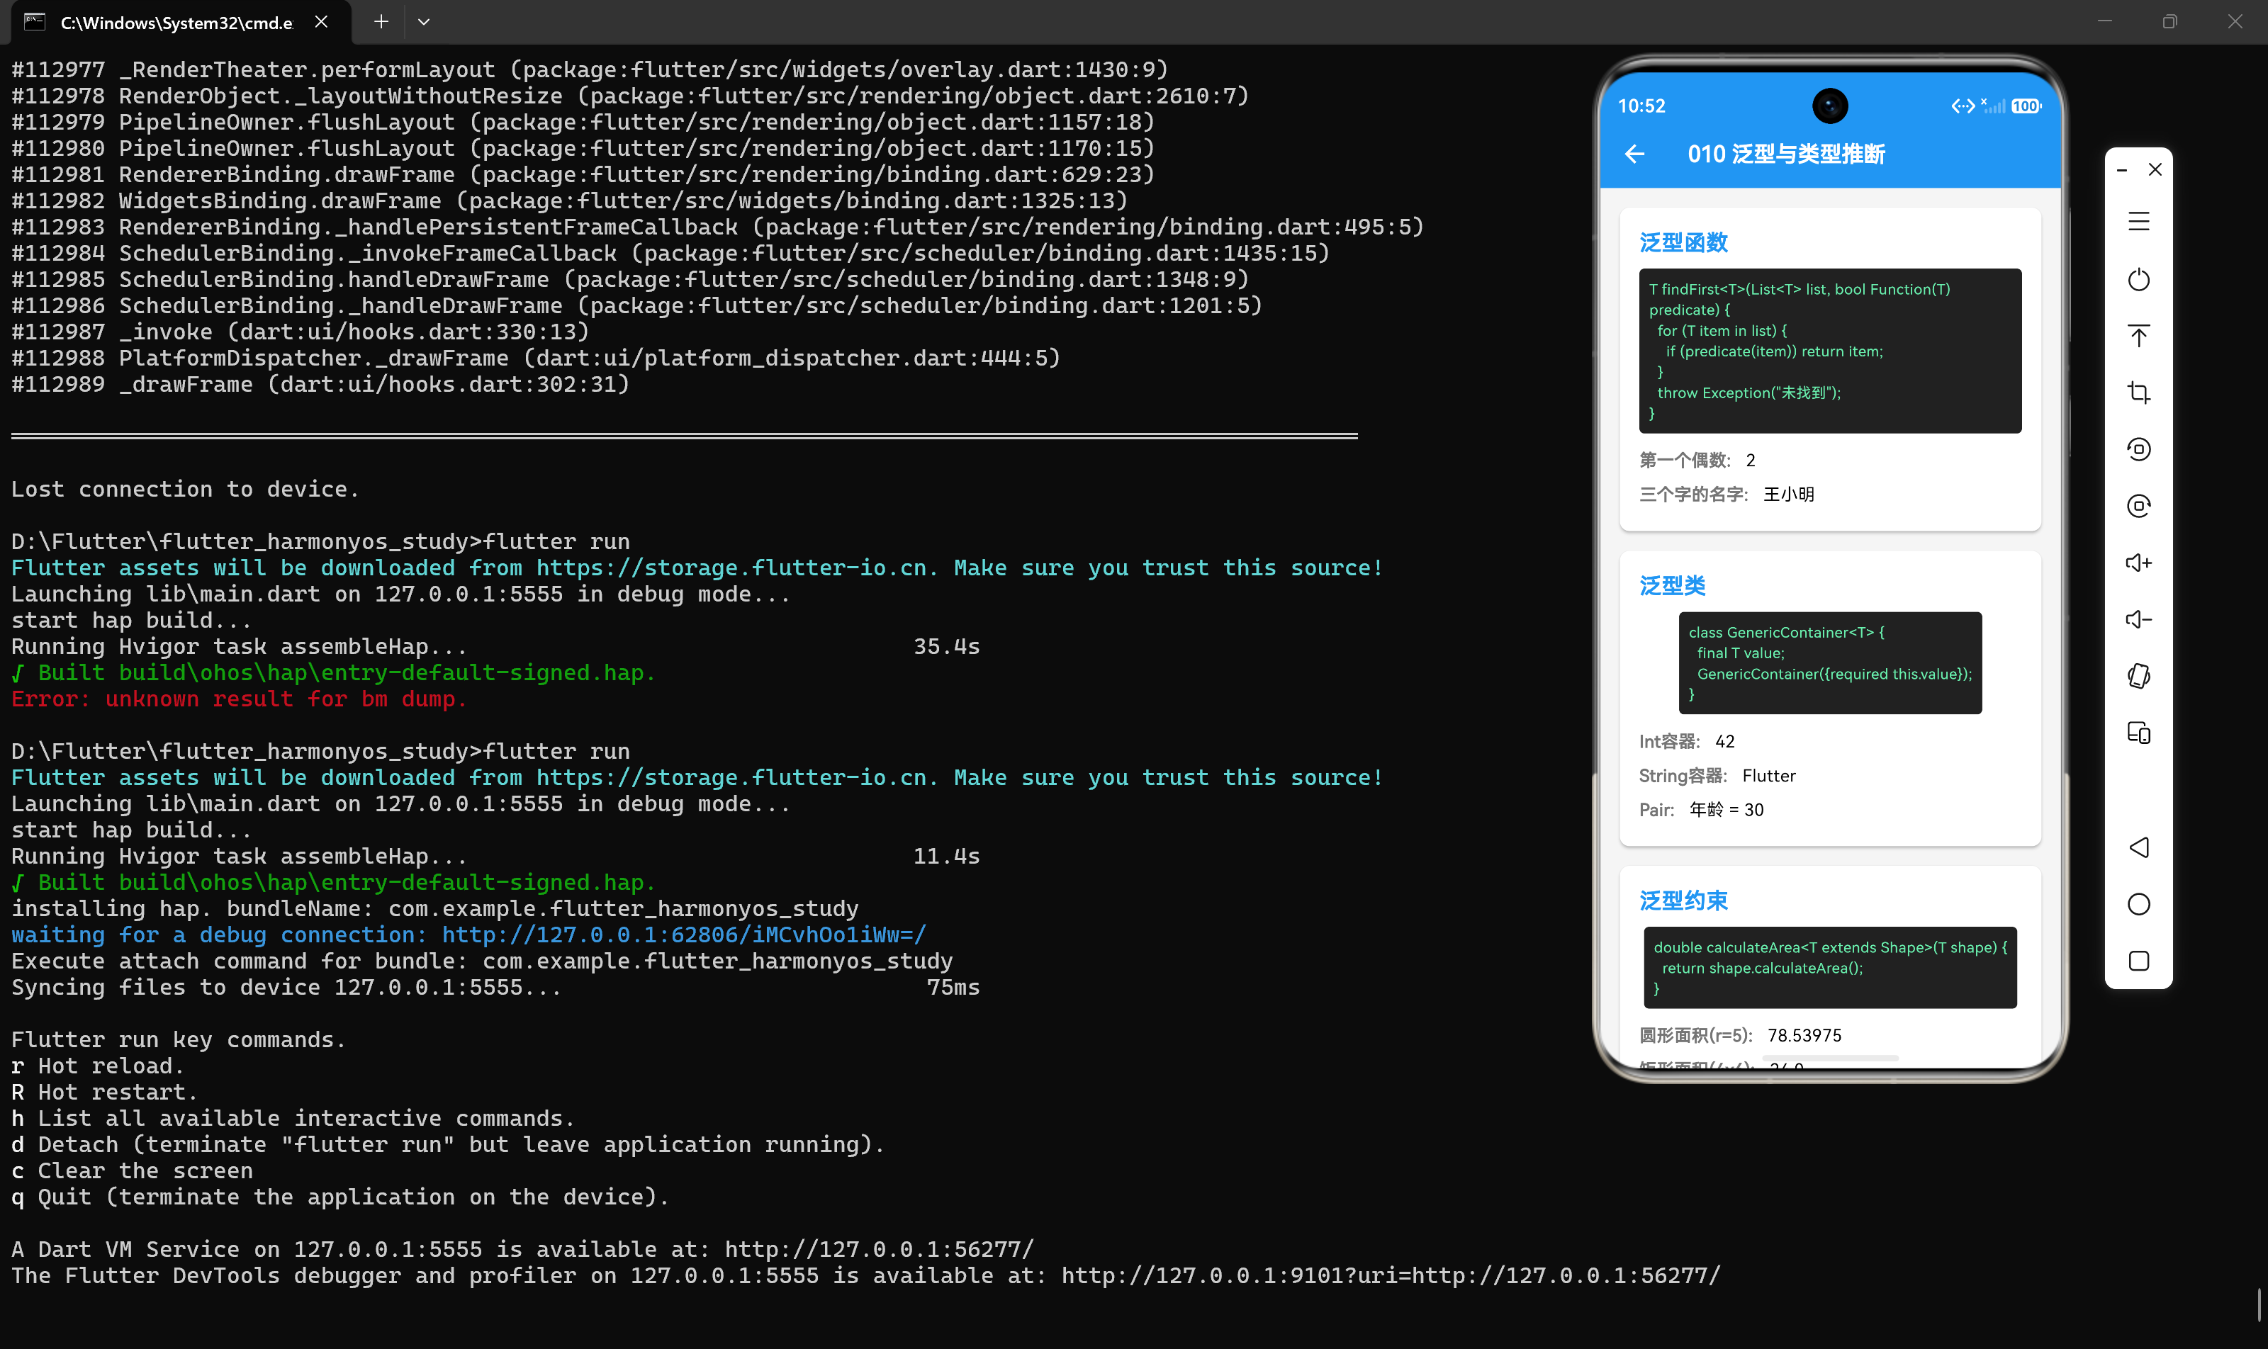Image resolution: width=2268 pixels, height=1349 pixels.
Task: Tap the '泛型类' section heading
Action: [x=1673, y=587]
